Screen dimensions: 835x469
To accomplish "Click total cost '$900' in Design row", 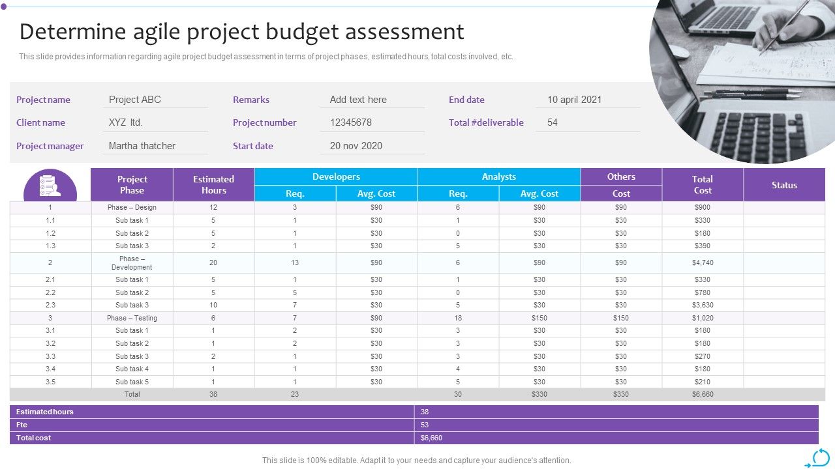I will [703, 207].
